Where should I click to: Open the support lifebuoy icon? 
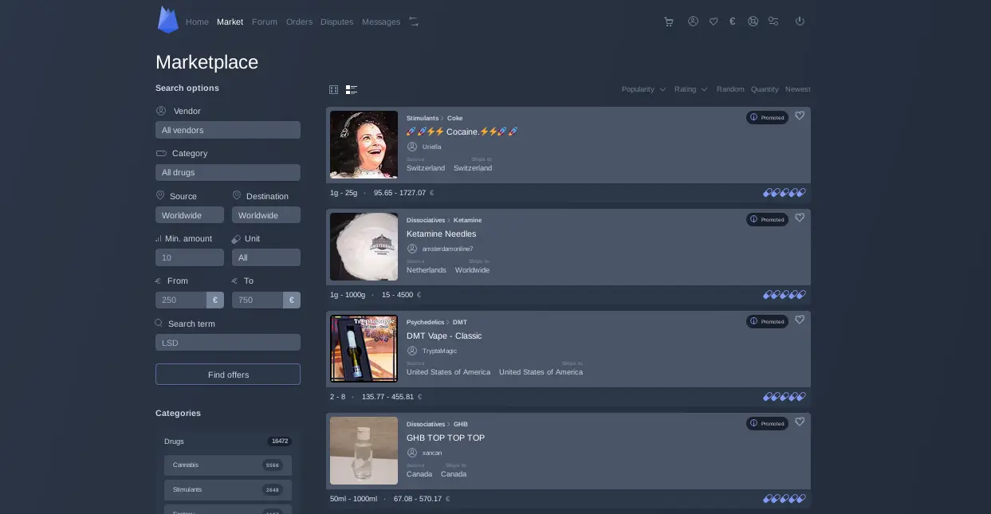click(x=753, y=22)
